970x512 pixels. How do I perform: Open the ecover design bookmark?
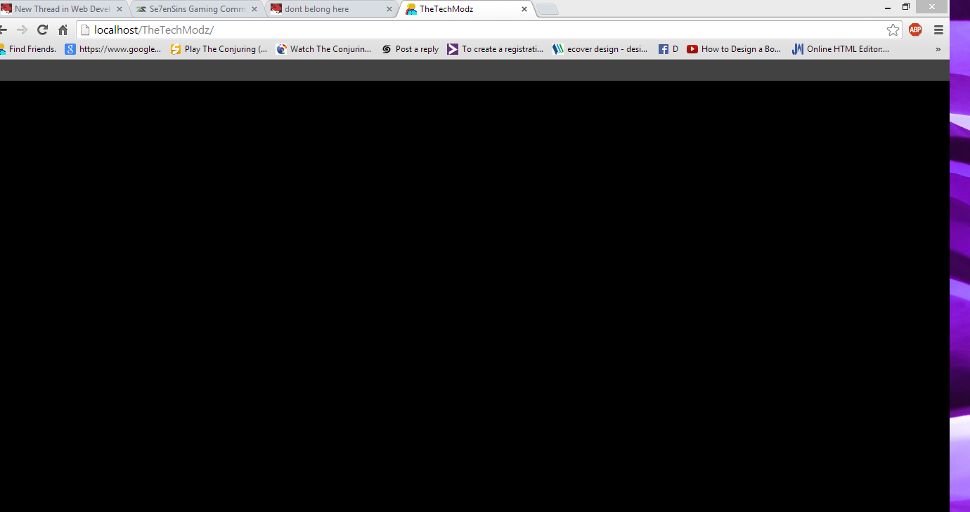coord(600,49)
